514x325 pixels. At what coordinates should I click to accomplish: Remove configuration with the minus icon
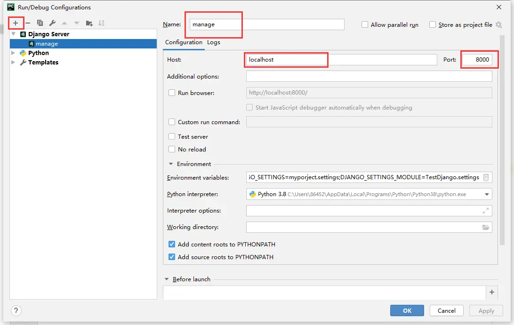[x=28, y=23]
